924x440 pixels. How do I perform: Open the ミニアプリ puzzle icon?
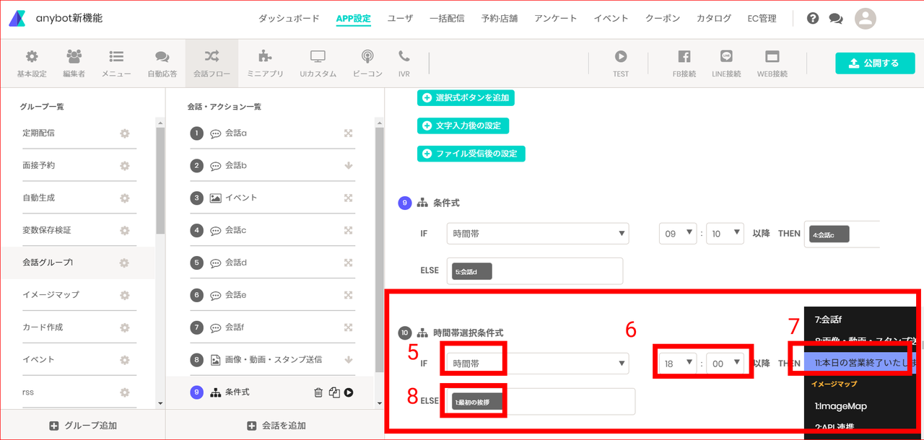tap(265, 56)
